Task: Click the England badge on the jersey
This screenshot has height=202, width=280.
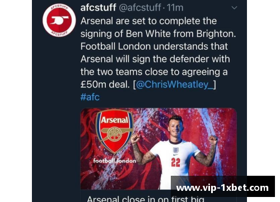Action: tap(176, 150)
